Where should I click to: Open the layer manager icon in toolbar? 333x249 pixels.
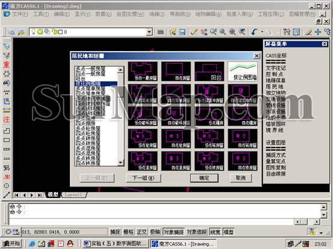coord(12,32)
